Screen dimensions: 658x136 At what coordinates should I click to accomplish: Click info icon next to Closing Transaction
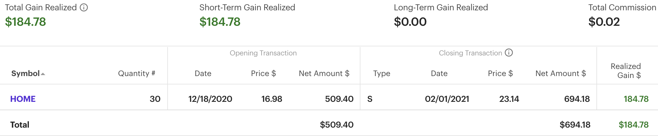(x=509, y=53)
